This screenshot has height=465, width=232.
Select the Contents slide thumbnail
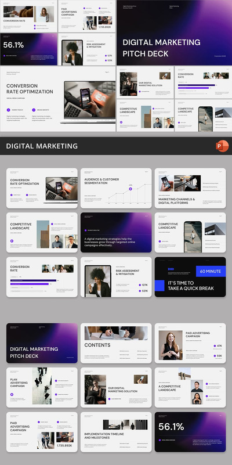(116, 343)
